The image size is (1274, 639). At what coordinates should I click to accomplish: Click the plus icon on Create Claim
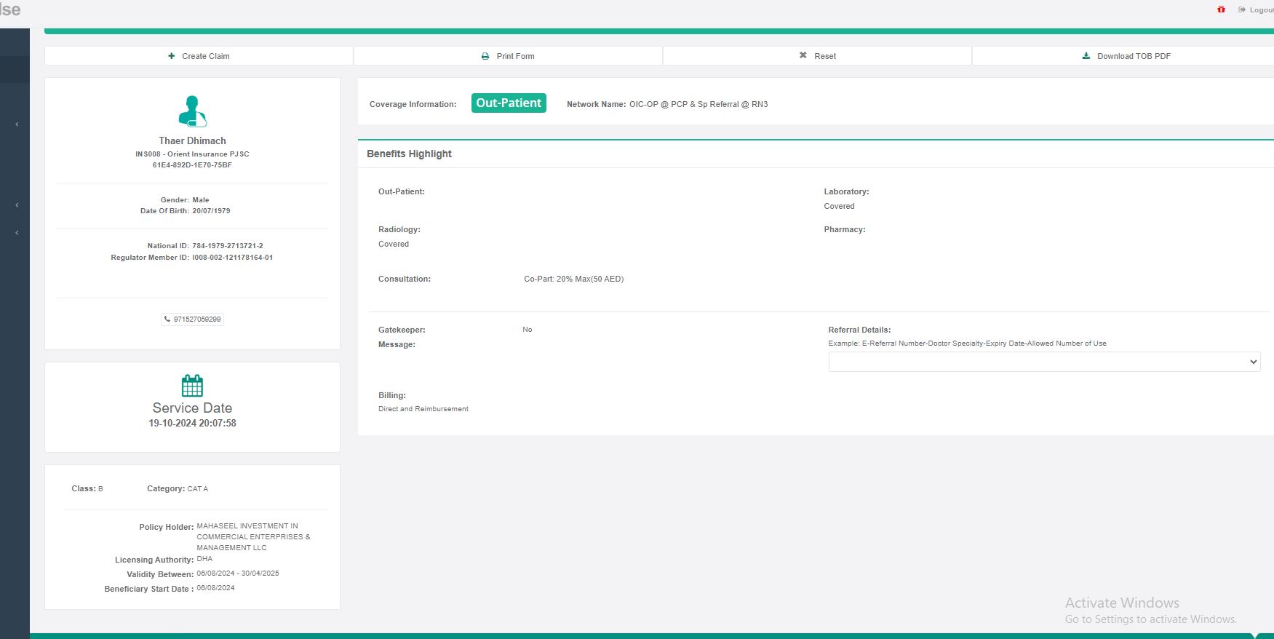pos(172,56)
